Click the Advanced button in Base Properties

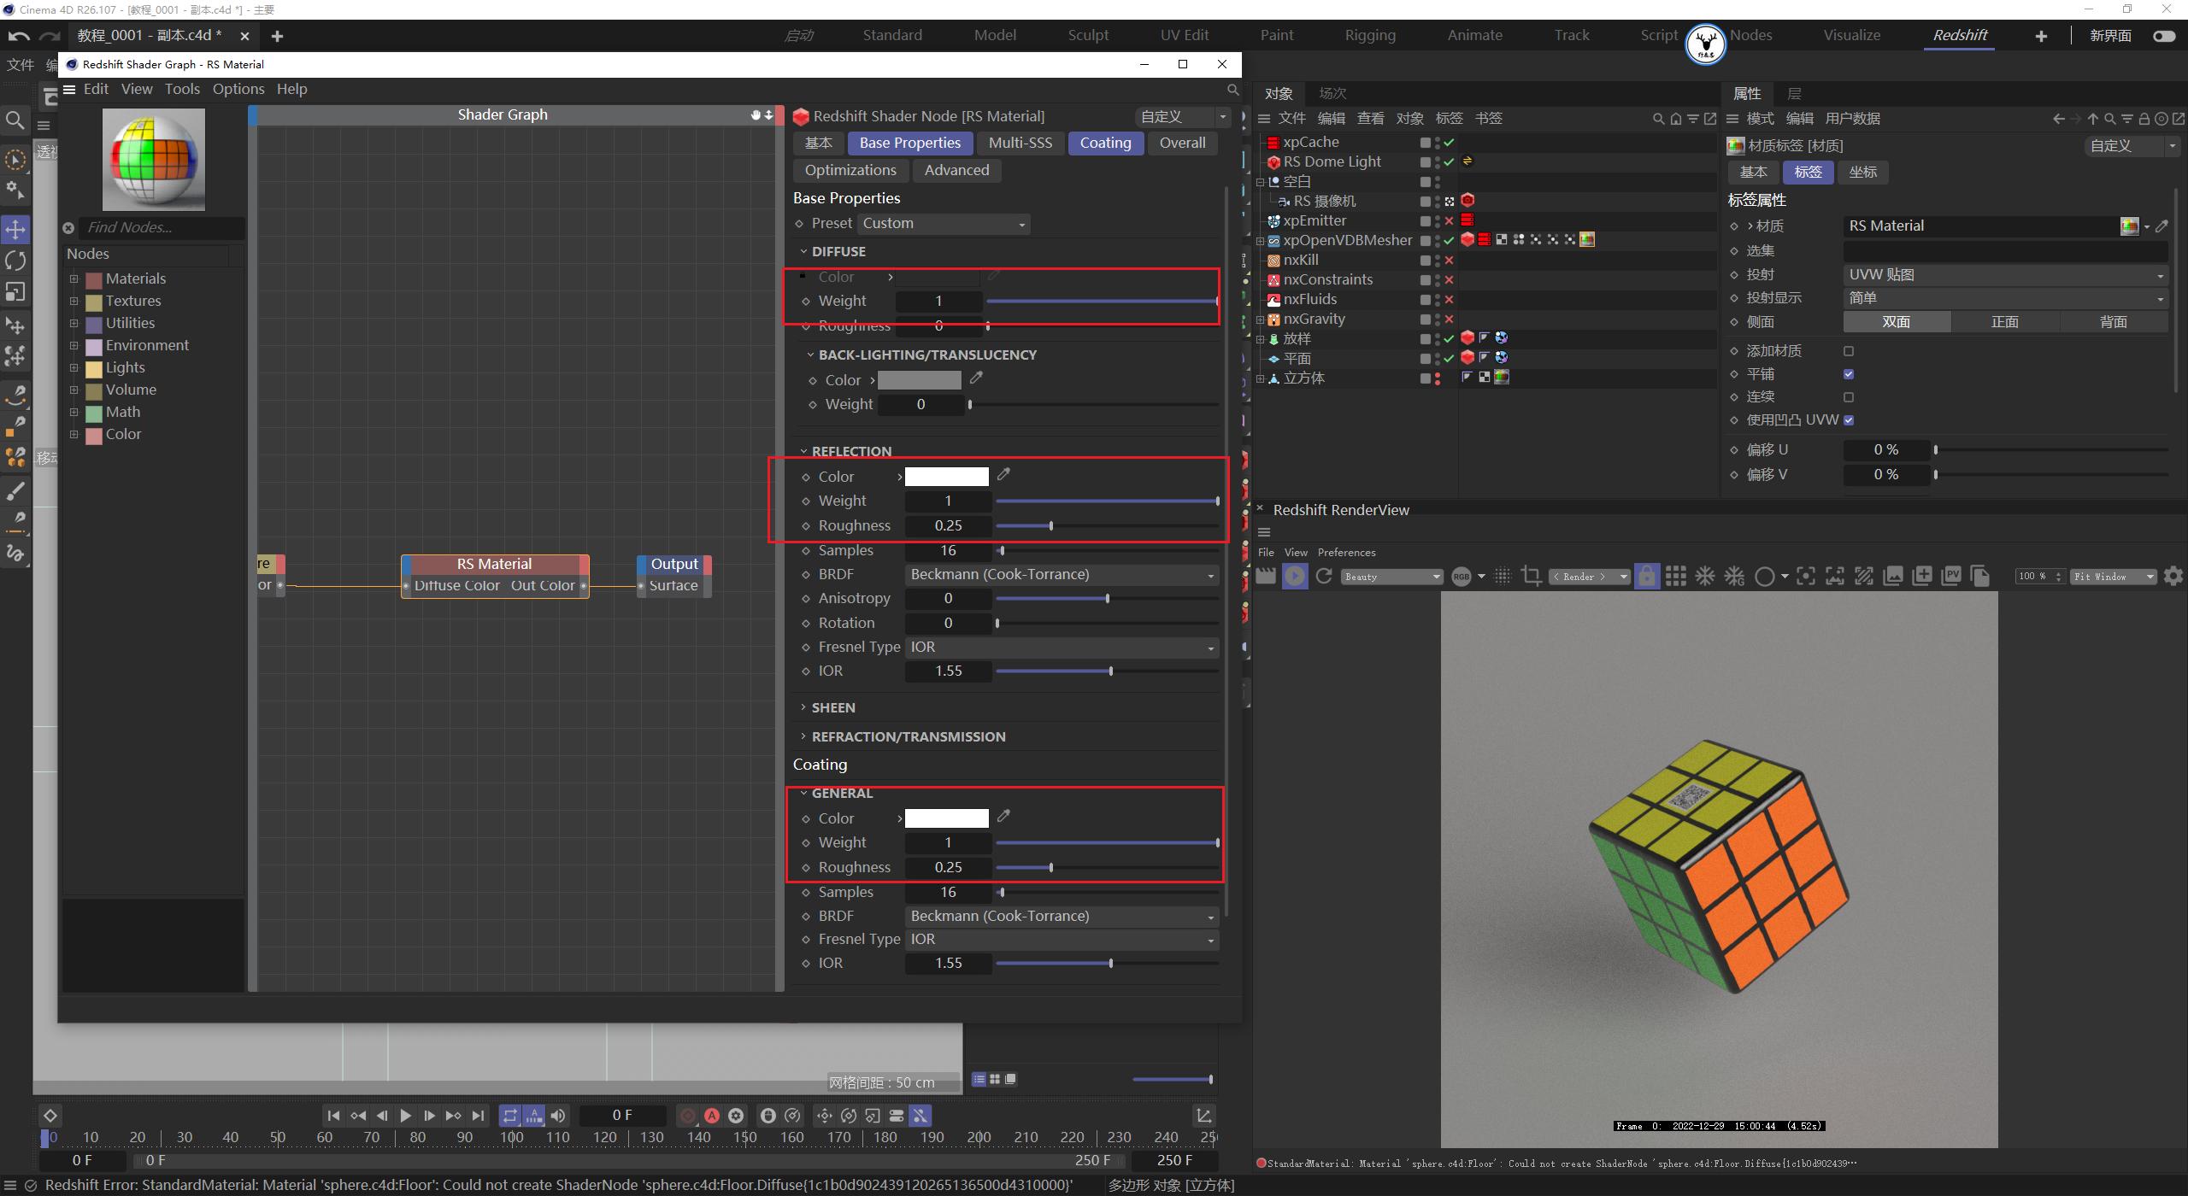coord(956,170)
